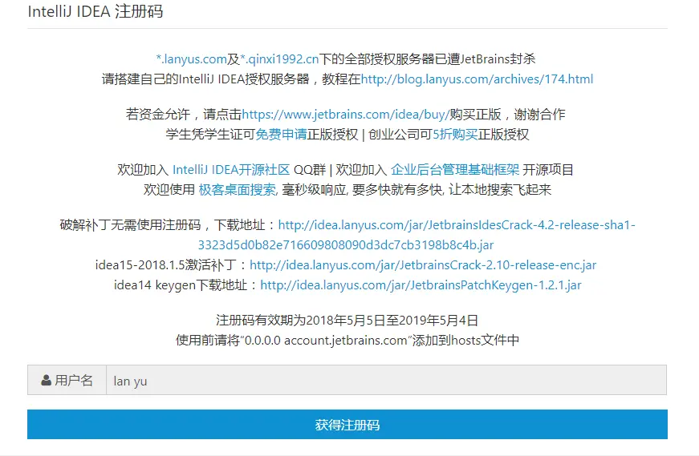Open 企业后台管理基础框架 link
The height and width of the screenshot is (456, 699).
pos(455,170)
